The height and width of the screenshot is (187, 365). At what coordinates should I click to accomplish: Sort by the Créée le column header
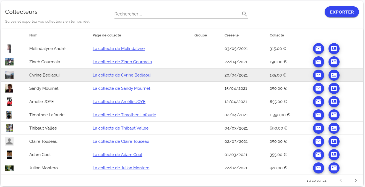coord(231,35)
